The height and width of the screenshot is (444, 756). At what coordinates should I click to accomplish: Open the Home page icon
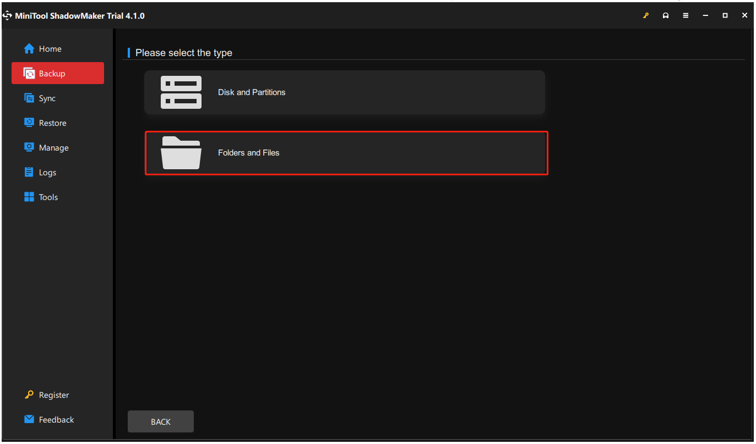tap(29, 48)
